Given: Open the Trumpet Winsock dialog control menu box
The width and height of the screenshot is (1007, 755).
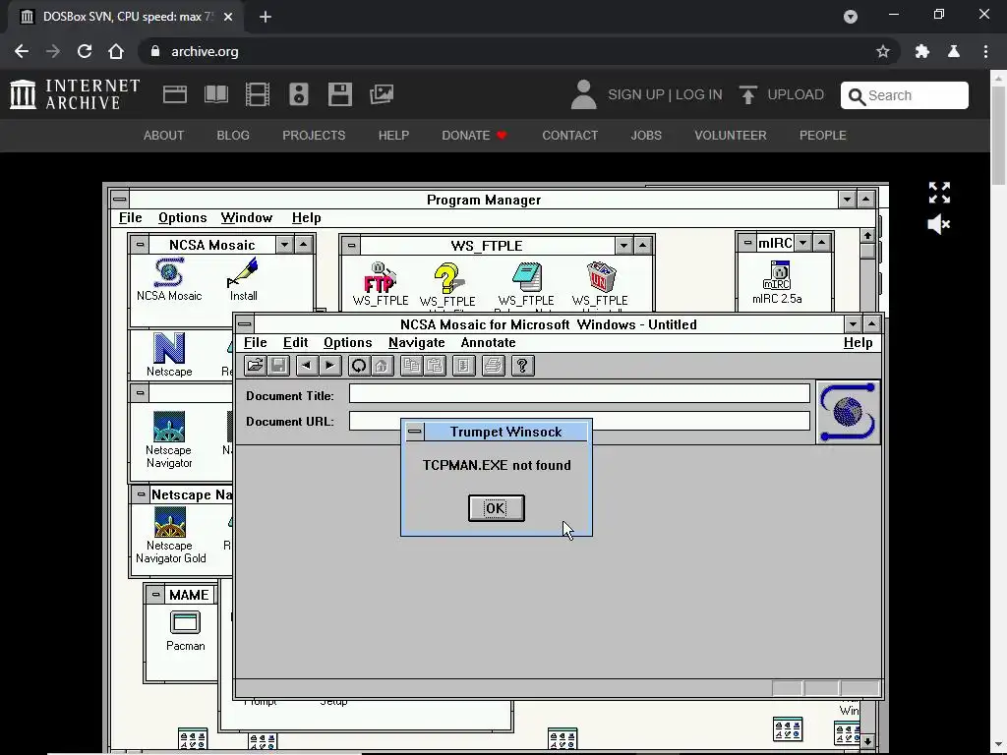Looking at the screenshot, I should [415, 432].
